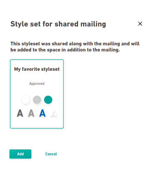This screenshot has width=158, height=169.
Task: Click the Approved status label
Action: point(37,84)
